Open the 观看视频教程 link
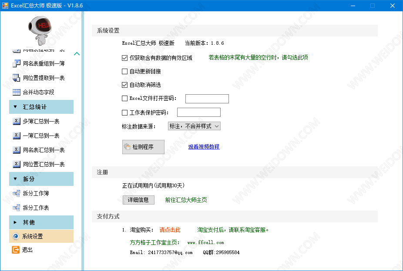403x271 pixels. (204, 147)
